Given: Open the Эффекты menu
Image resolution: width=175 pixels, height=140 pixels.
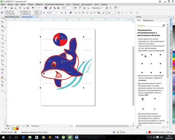Looking at the screenshot, I should tap(39, 4).
